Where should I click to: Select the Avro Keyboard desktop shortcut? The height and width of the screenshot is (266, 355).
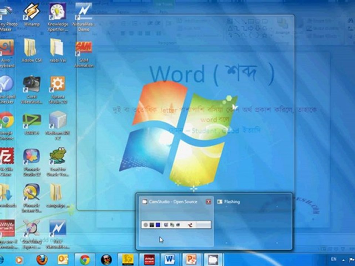pos(7,54)
